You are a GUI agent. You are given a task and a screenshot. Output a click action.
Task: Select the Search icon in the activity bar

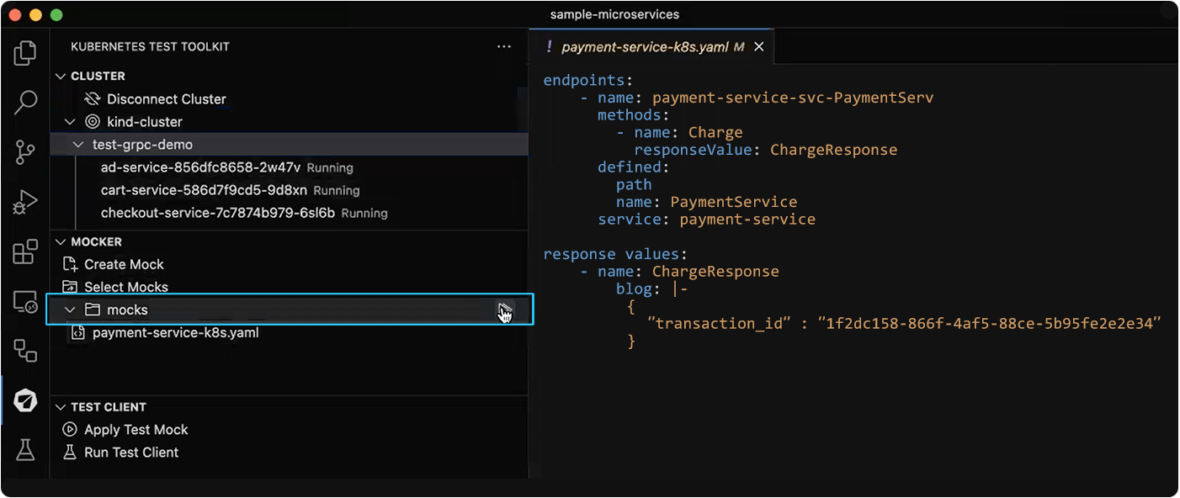point(25,102)
